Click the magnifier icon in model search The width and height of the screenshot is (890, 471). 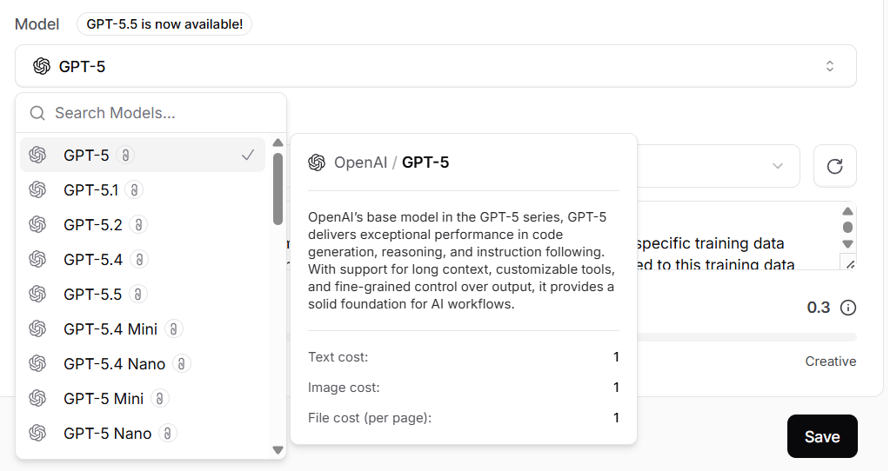point(37,113)
